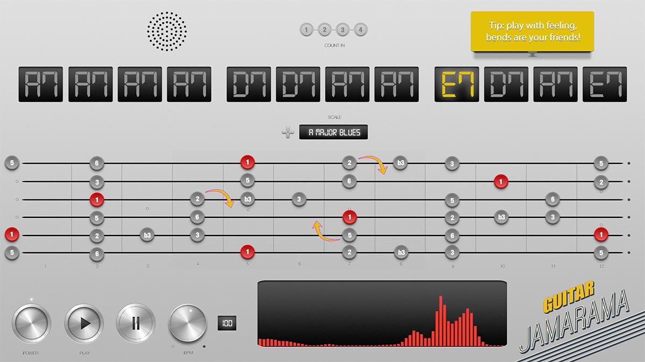Click the plus icon beside the scale
Viewport: 645px width, 362px height.
point(288,132)
